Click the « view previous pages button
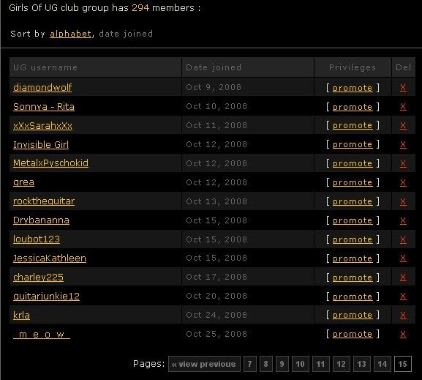Image resolution: width=422 pixels, height=380 pixels. 204,364
